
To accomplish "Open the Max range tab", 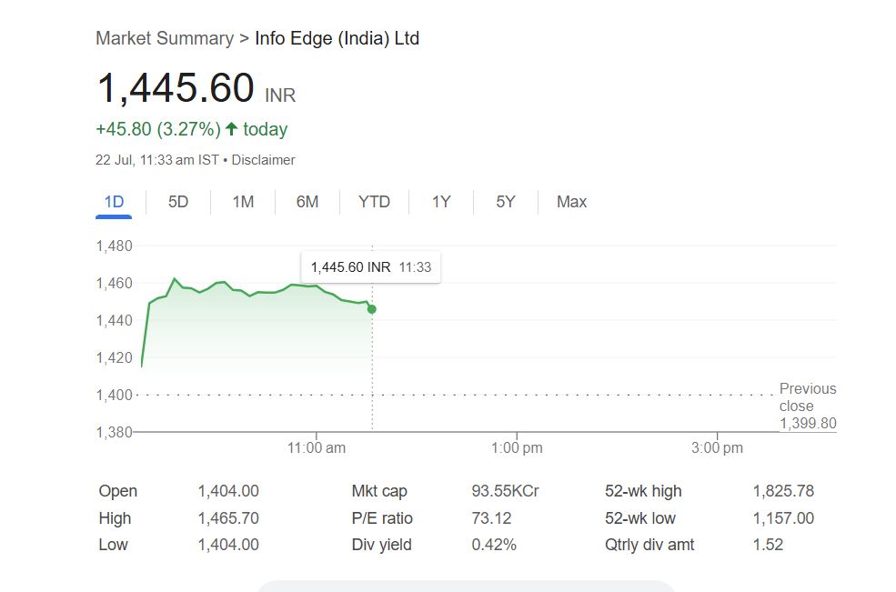I will pos(571,202).
